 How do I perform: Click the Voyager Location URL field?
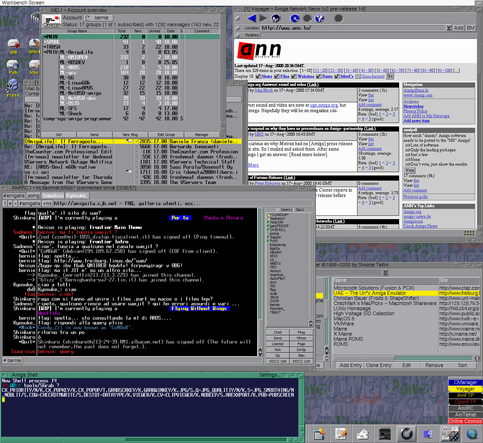tap(353, 28)
